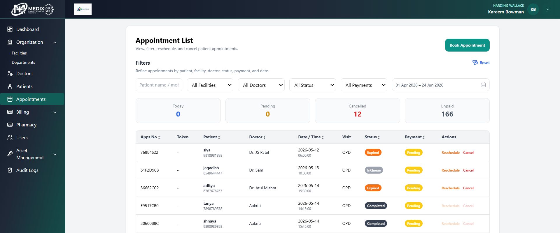The width and height of the screenshot is (560, 233).
Task: Open the Users group icon
Action: point(10,137)
